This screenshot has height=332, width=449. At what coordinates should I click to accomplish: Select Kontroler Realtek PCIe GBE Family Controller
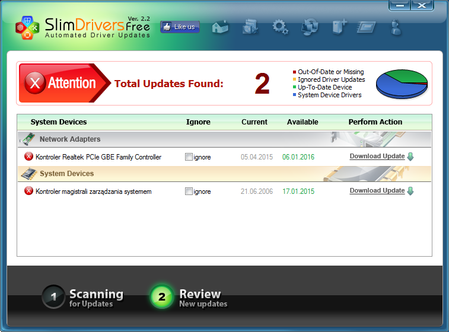(98, 157)
